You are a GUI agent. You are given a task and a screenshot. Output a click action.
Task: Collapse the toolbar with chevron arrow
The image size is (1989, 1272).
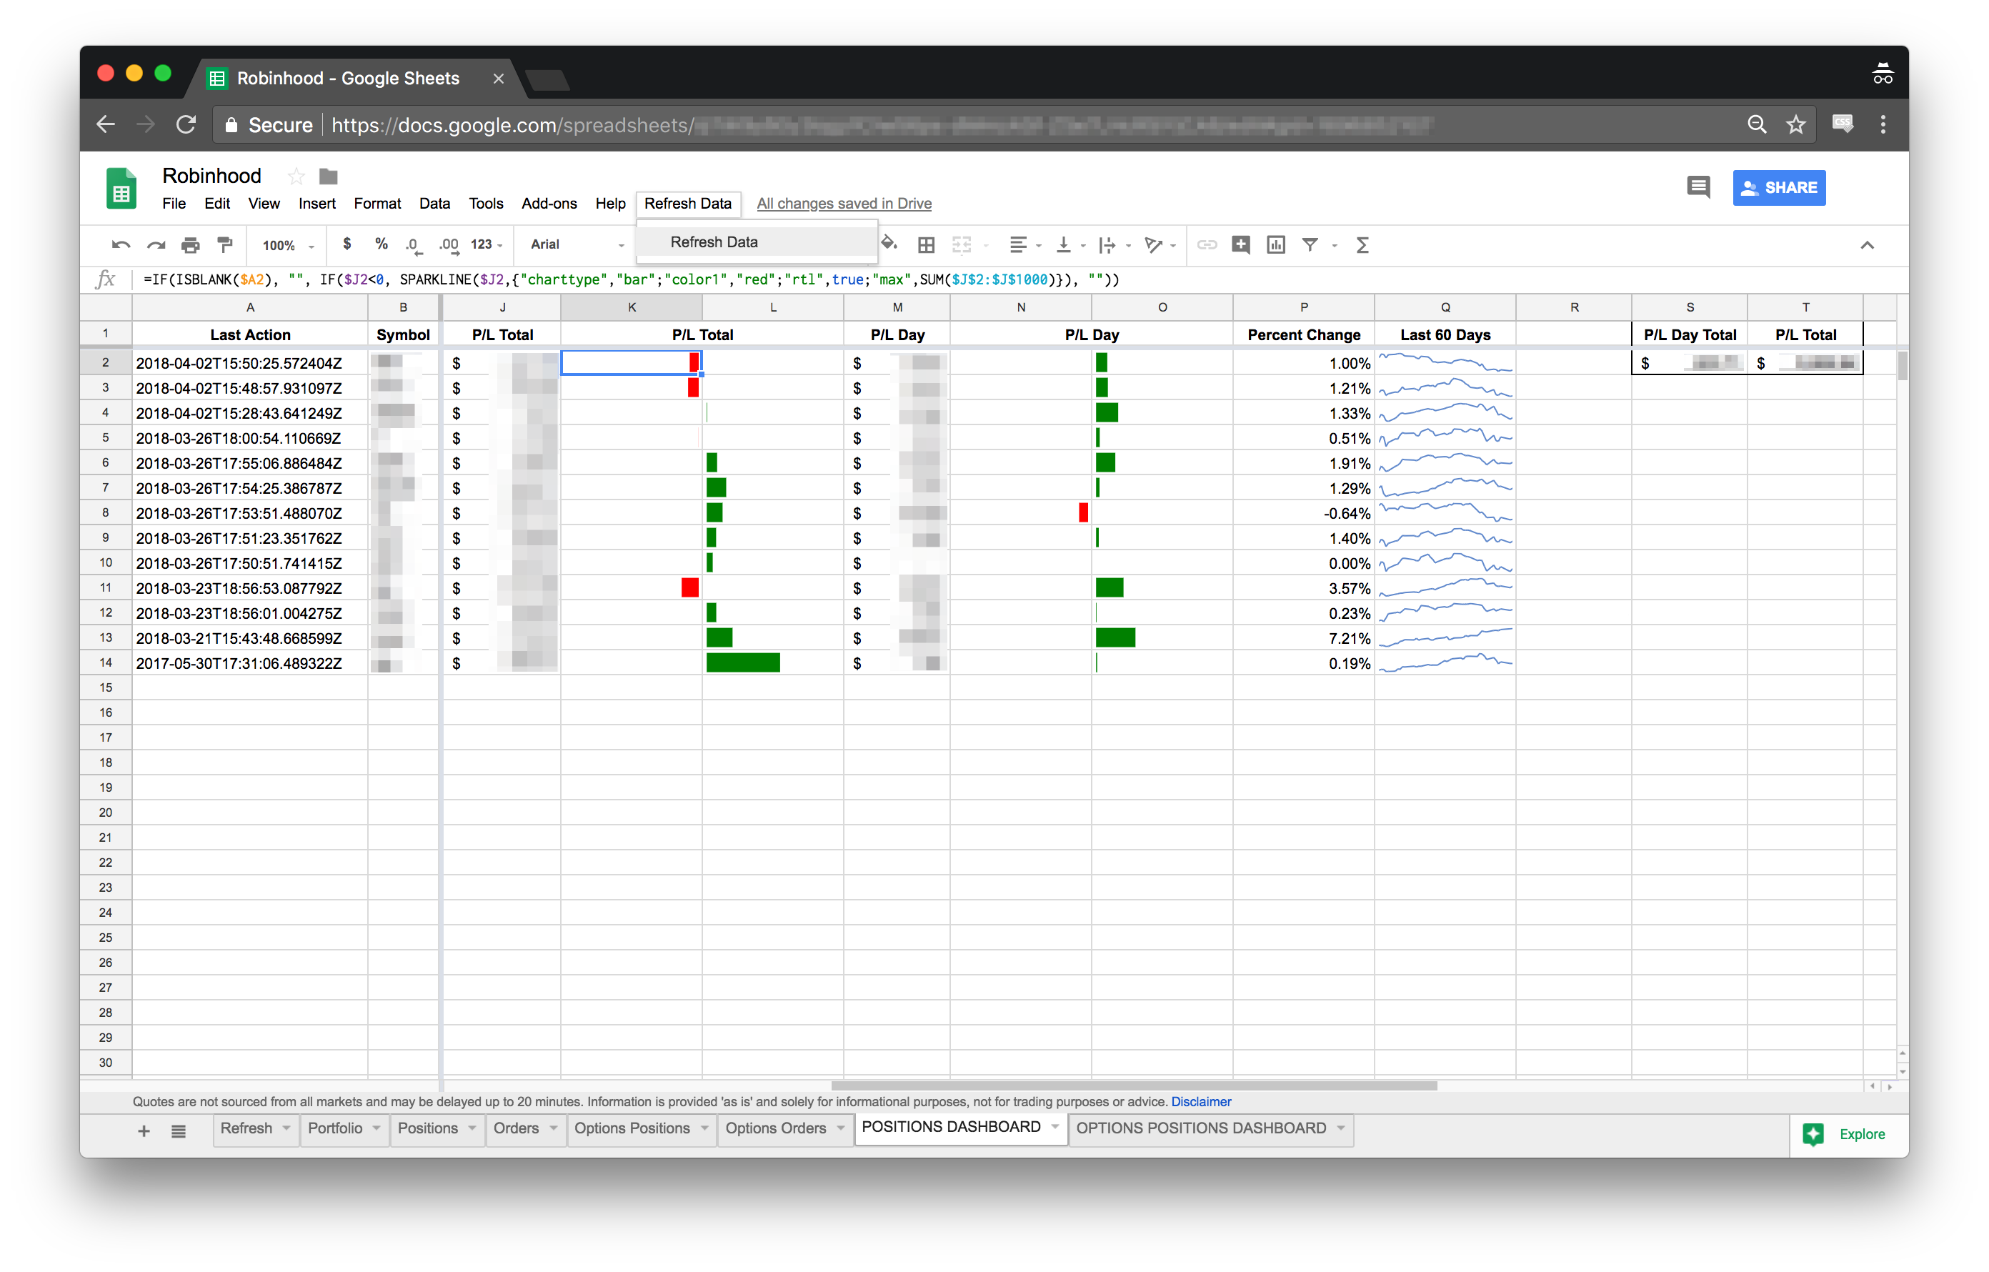1867,244
